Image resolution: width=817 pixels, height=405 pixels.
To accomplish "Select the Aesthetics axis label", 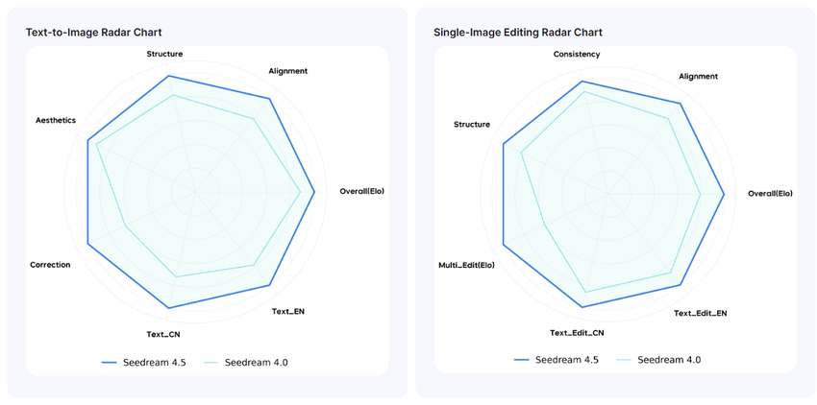I will pos(56,120).
